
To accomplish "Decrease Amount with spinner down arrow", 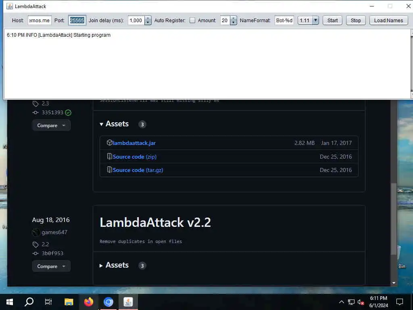I will [x=234, y=23].
